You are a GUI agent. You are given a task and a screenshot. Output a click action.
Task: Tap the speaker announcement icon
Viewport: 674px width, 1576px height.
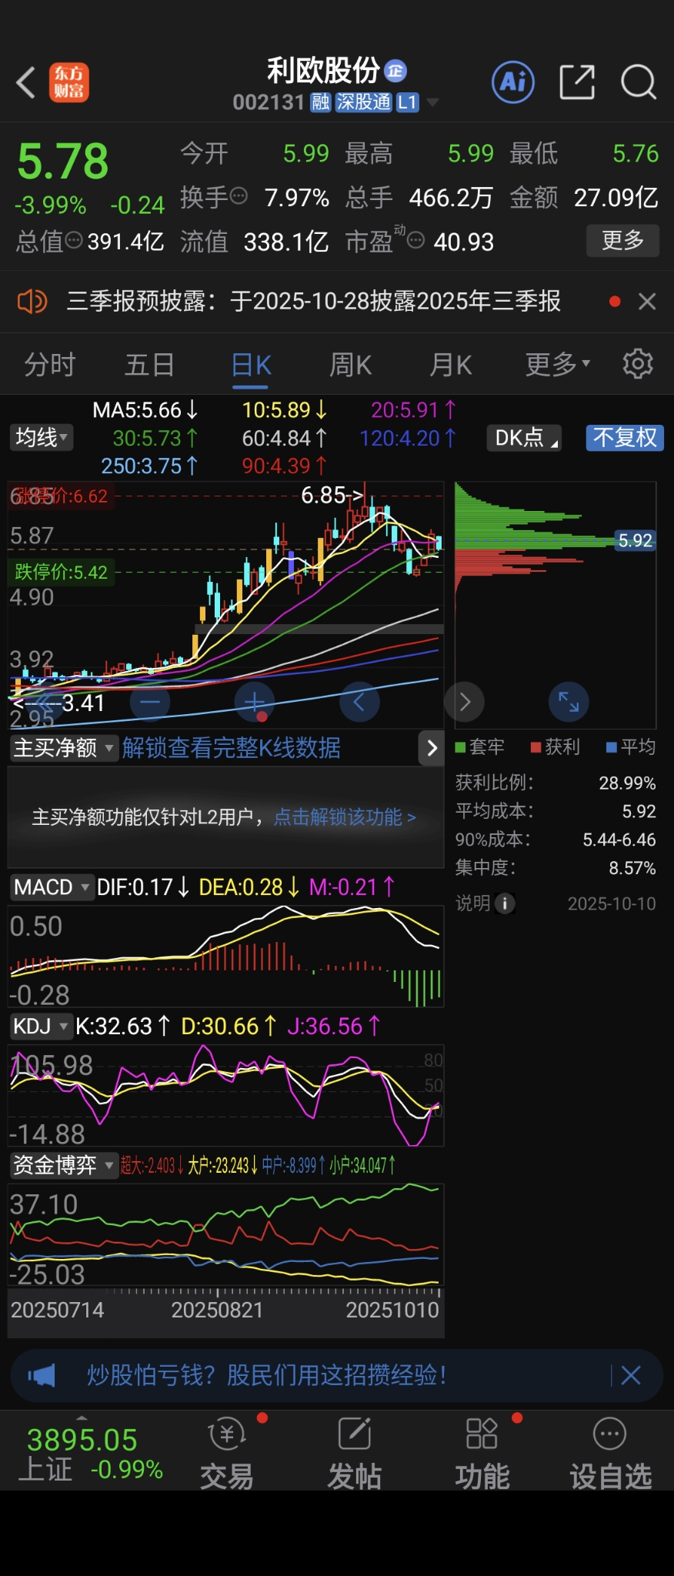point(32,301)
